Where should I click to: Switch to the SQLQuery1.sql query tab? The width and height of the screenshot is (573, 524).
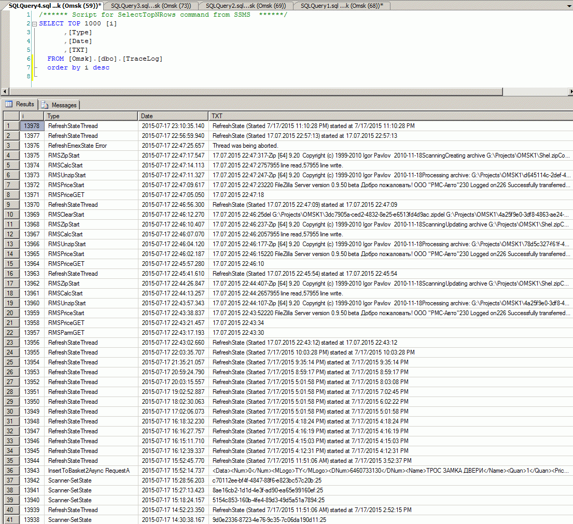[x=342, y=6]
